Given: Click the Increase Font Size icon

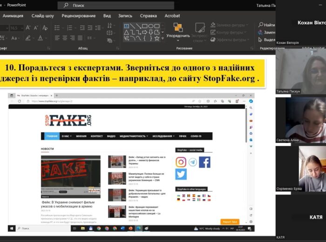Looking at the screenshot, I should coord(28,28).
